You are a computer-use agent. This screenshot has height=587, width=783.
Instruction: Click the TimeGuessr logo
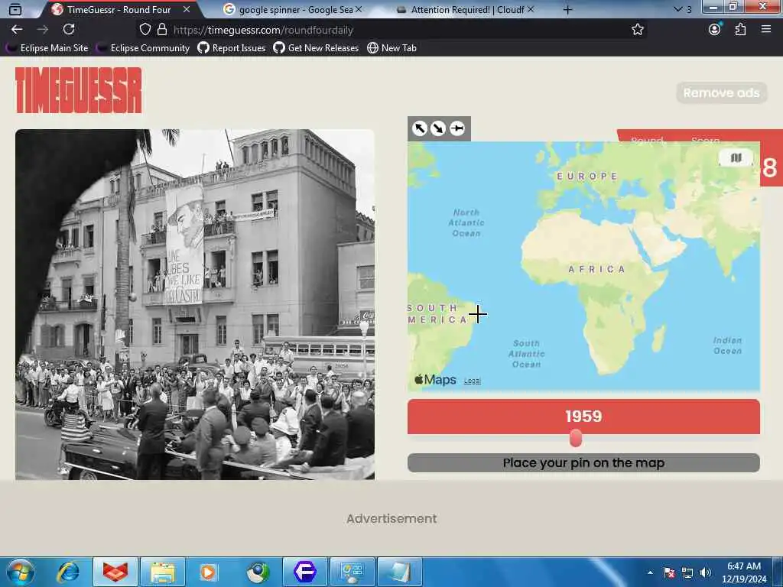point(79,90)
